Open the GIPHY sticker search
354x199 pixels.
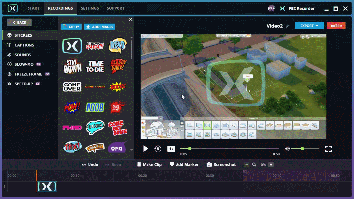coord(71,27)
